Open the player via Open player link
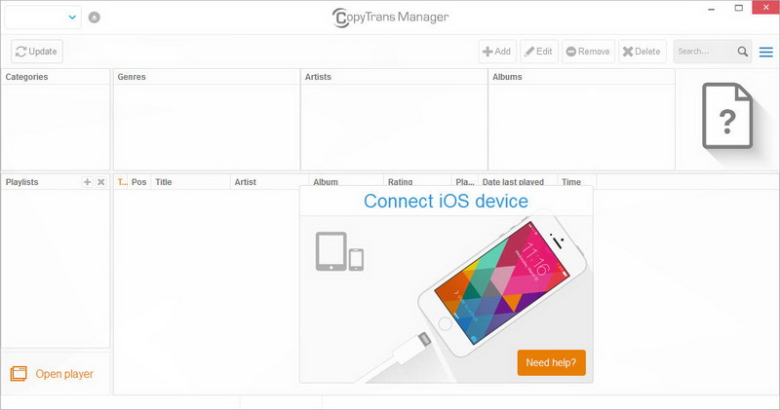The image size is (780, 410). [64, 374]
